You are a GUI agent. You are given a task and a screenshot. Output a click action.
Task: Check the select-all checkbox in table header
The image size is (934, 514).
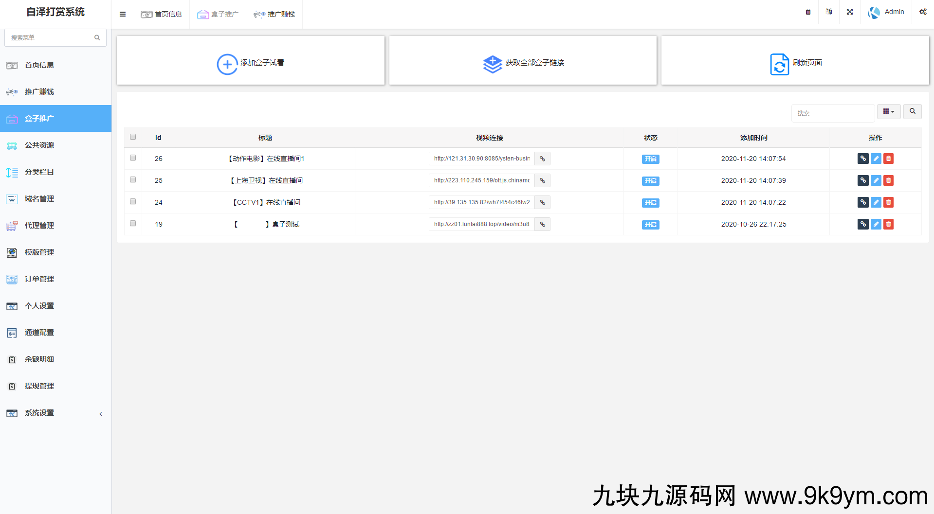click(133, 137)
